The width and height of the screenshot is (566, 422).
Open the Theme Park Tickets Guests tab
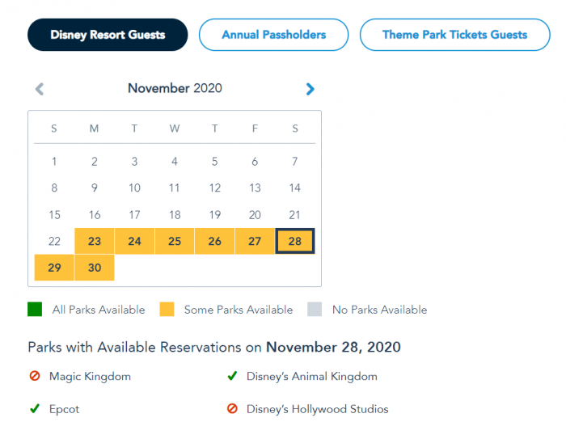click(454, 35)
